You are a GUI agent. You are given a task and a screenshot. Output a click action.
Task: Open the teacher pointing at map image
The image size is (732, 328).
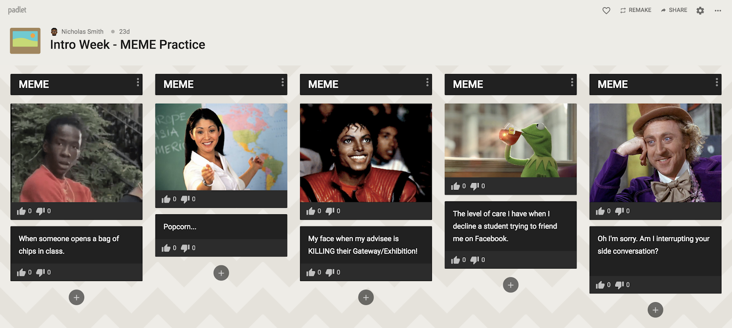(x=221, y=147)
